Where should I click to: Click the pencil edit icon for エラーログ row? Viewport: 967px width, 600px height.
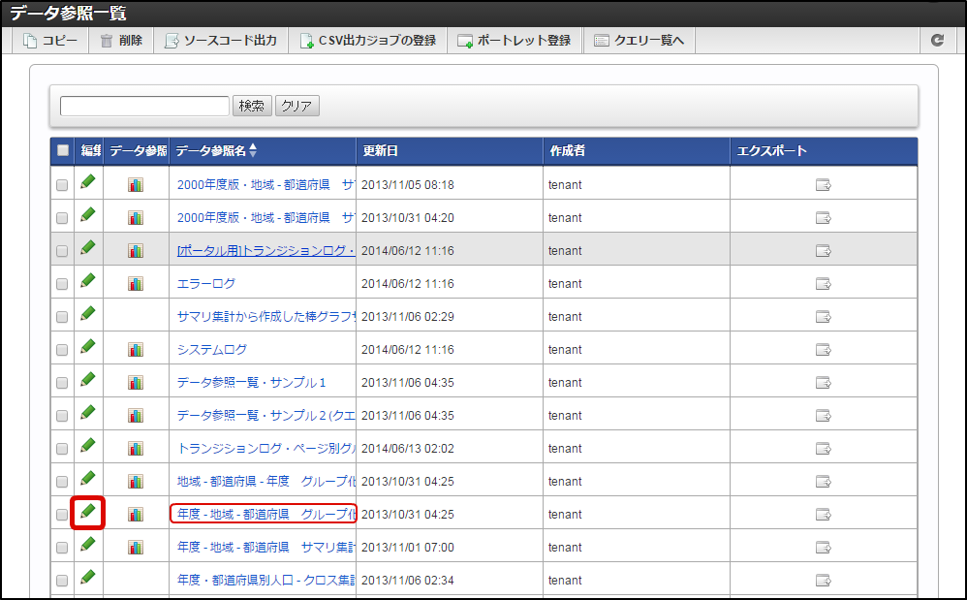[x=88, y=281]
